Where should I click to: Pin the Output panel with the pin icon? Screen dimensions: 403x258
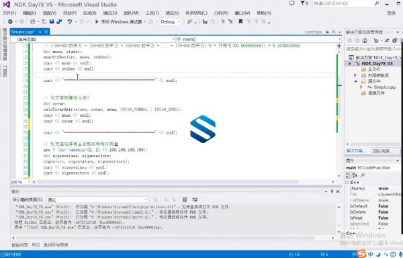tap(332, 191)
